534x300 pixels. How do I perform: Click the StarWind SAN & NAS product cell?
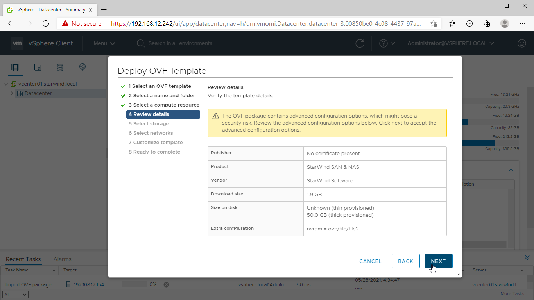pyautogui.click(x=375, y=167)
